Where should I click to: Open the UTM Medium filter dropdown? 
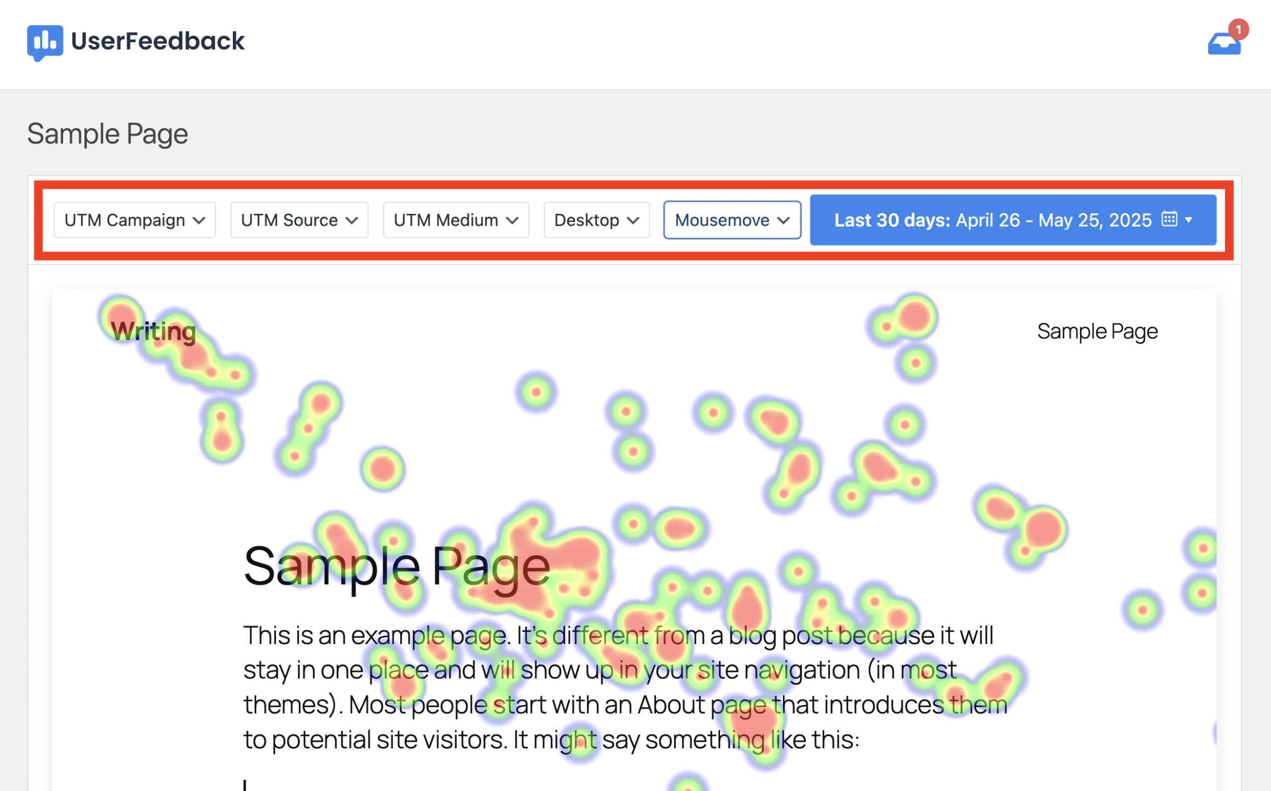456,220
